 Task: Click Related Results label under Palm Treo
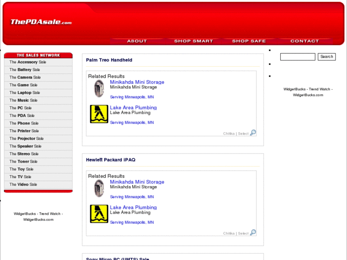click(x=106, y=76)
